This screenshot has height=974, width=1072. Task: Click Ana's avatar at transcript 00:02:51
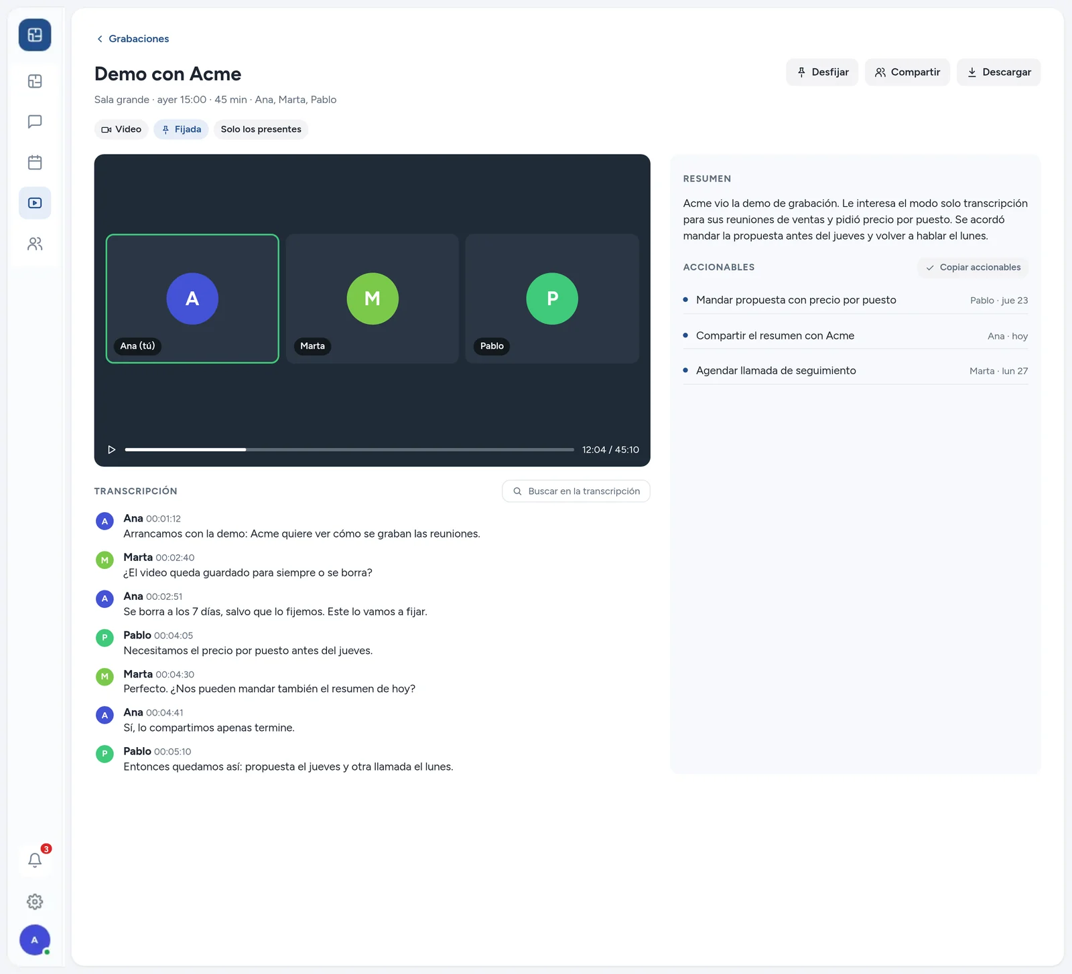(x=105, y=599)
